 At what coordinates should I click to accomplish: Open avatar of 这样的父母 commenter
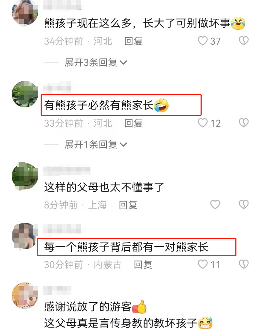tap(25, 176)
